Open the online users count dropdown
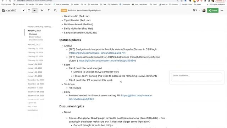 pos(196,10)
